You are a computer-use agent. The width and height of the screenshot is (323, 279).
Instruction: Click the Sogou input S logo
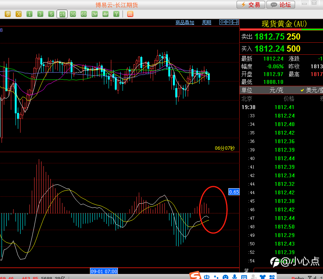pyautogui.click(x=195, y=276)
